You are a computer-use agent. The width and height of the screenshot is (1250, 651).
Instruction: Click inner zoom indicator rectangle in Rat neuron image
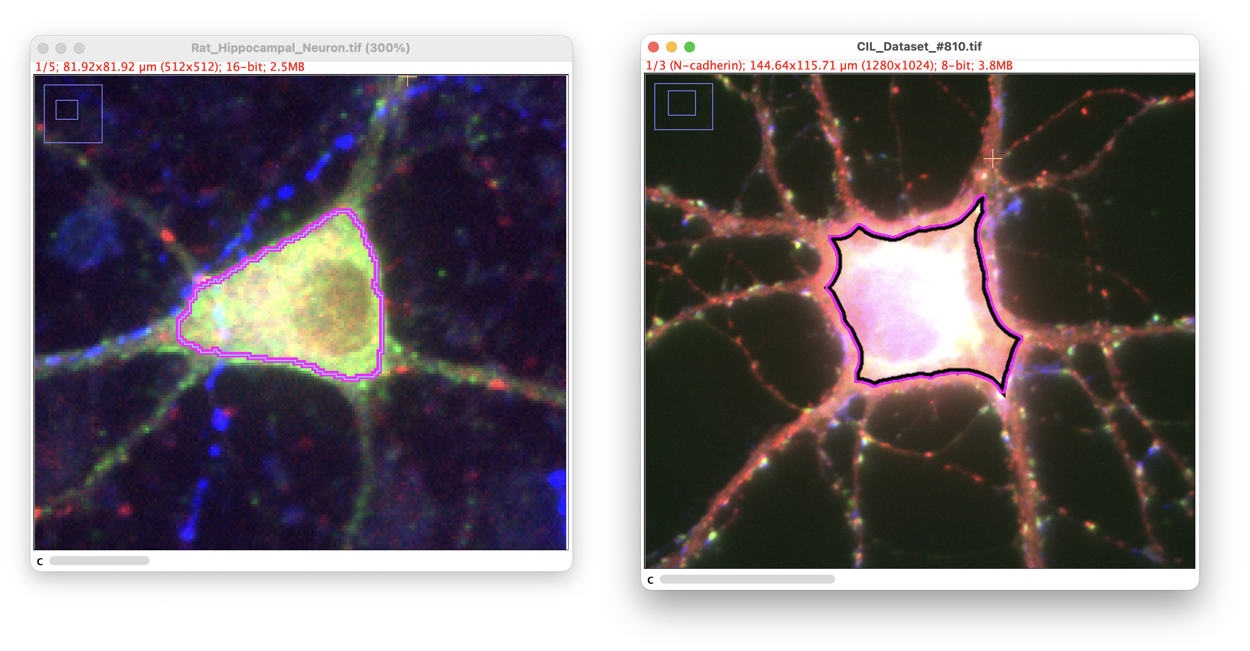tap(67, 110)
